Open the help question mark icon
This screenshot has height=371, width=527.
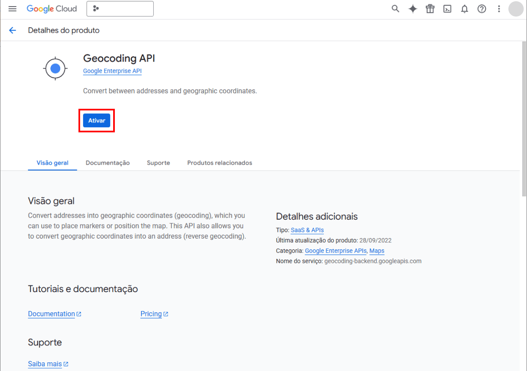point(482,9)
